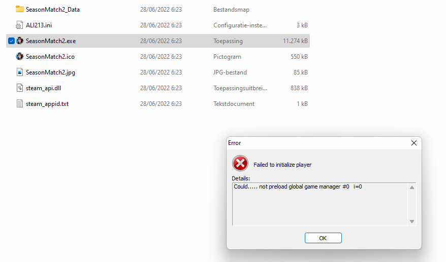
Task: Confirm the error with OK button
Action: pyautogui.click(x=323, y=238)
